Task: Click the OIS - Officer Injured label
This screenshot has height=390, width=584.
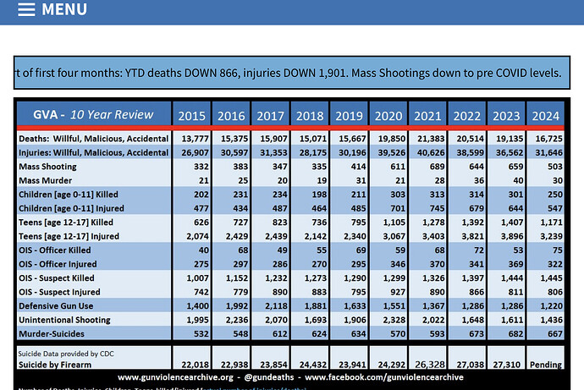Action: [58, 264]
